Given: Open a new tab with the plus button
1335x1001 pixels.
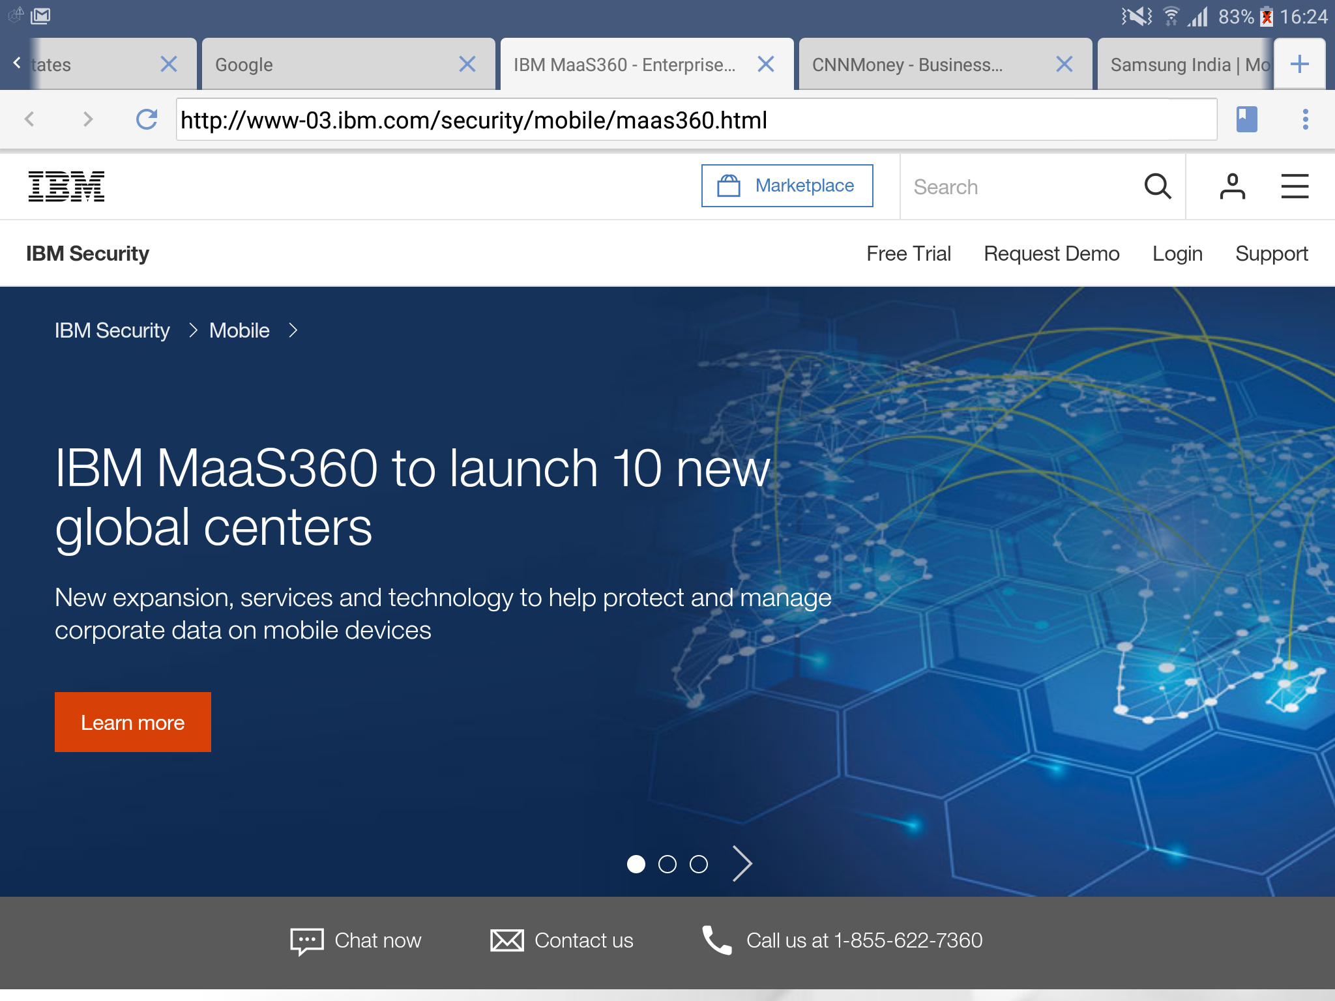Looking at the screenshot, I should coord(1299,64).
